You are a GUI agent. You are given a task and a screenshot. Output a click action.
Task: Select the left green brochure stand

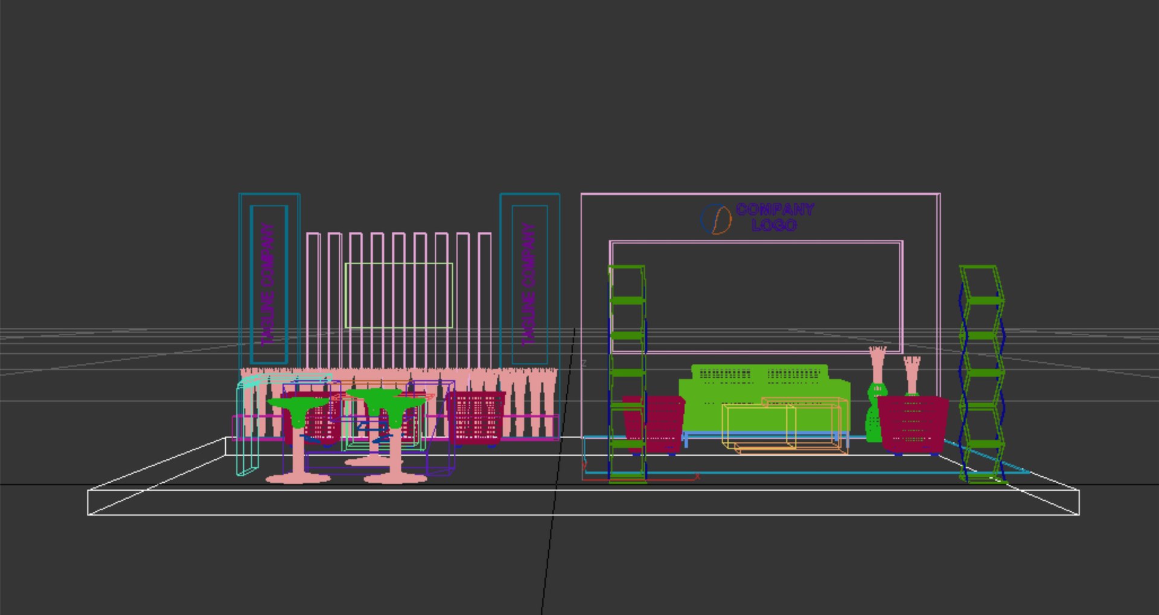[627, 374]
